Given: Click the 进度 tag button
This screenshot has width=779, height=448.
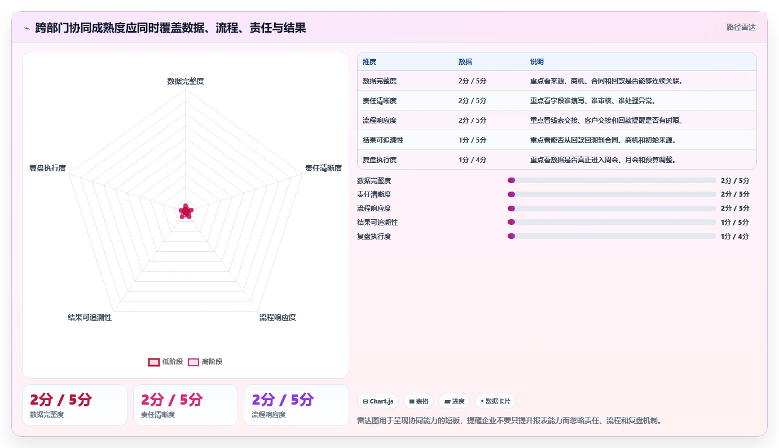Looking at the screenshot, I should pos(454,402).
